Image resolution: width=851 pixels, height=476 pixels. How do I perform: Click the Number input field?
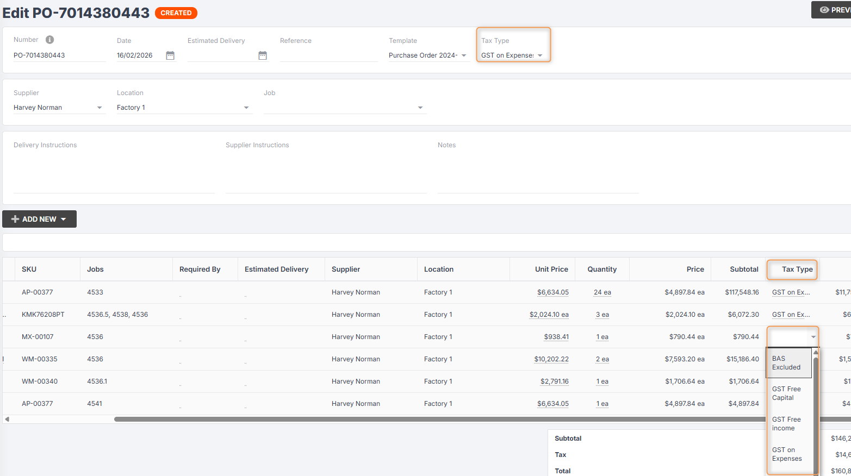point(60,55)
